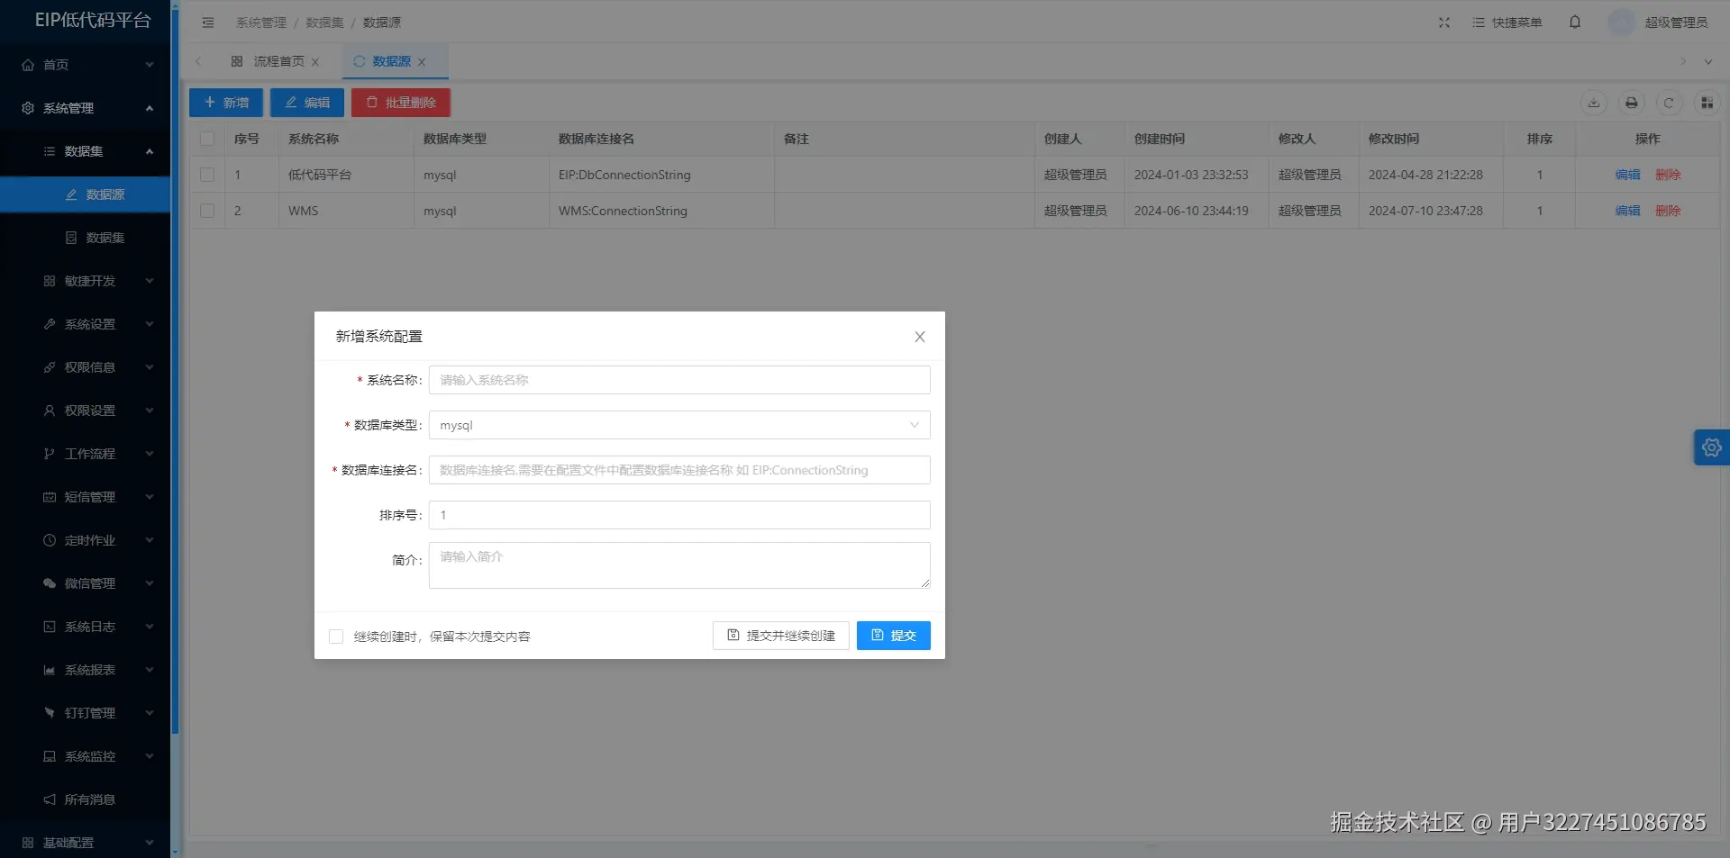The width and height of the screenshot is (1730, 858).
Task: Open 所有消息 in sidebar
Action: (86, 799)
